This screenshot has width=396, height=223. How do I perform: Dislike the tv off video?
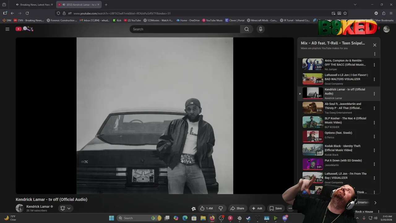(221, 208)
